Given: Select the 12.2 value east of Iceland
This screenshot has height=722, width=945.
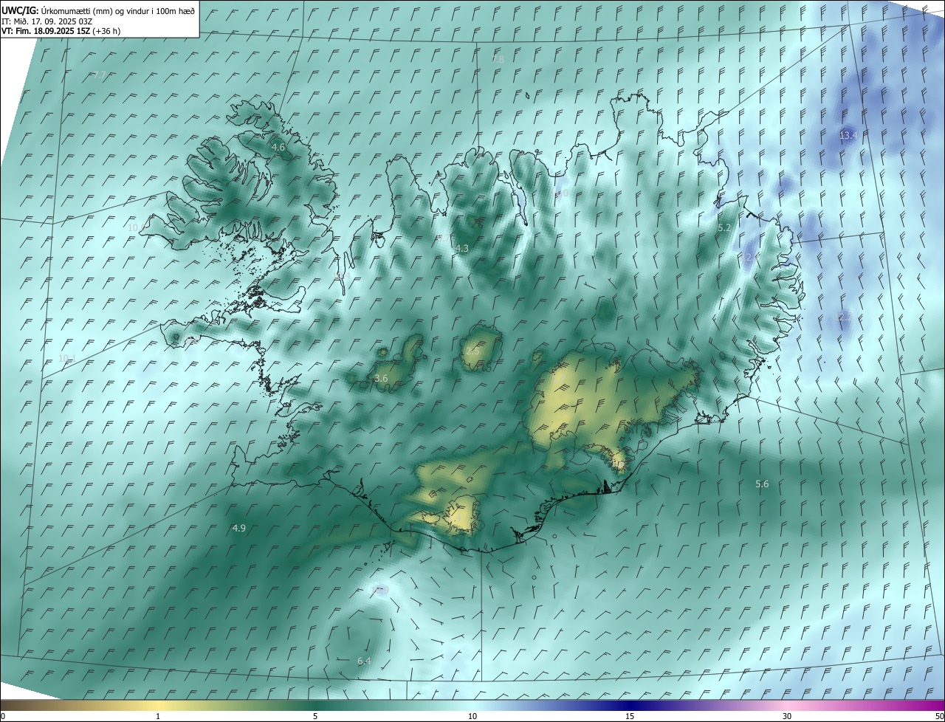Looking at the screenshot, I should click(x=842, y=317).
